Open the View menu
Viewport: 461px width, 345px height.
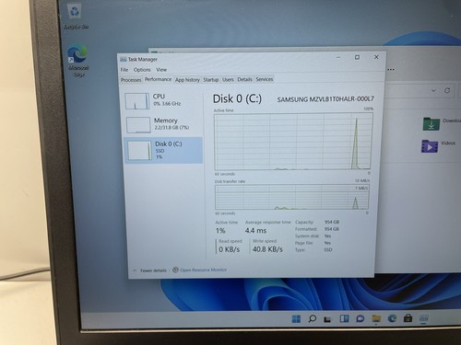[161, 70]
